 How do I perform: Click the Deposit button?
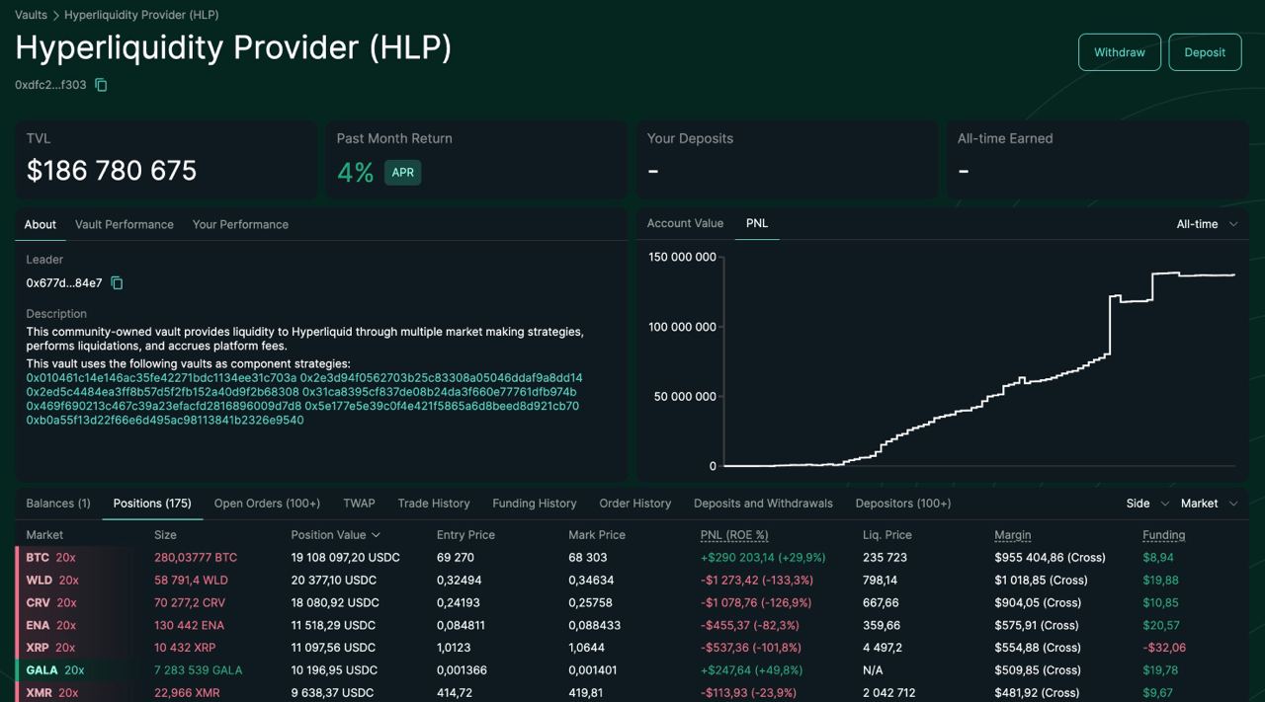(1205, 52)
